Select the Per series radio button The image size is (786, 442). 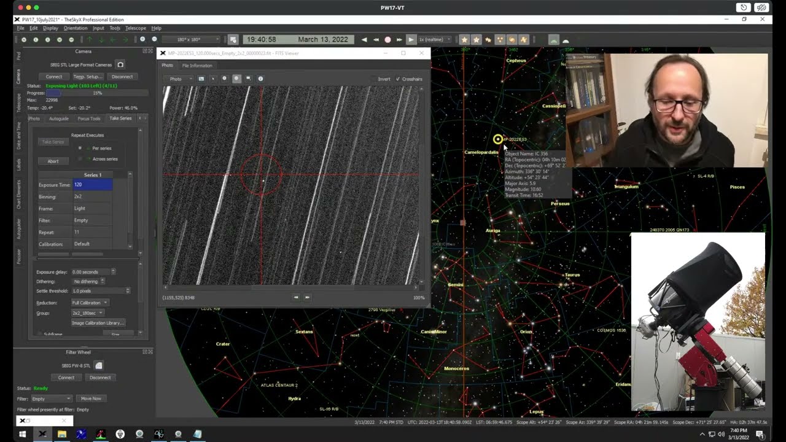point(80,148)
